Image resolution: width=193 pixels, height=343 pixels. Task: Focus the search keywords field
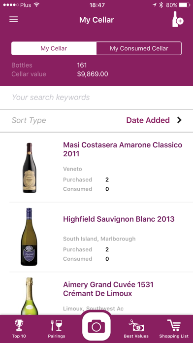click(x=96, y=98)
